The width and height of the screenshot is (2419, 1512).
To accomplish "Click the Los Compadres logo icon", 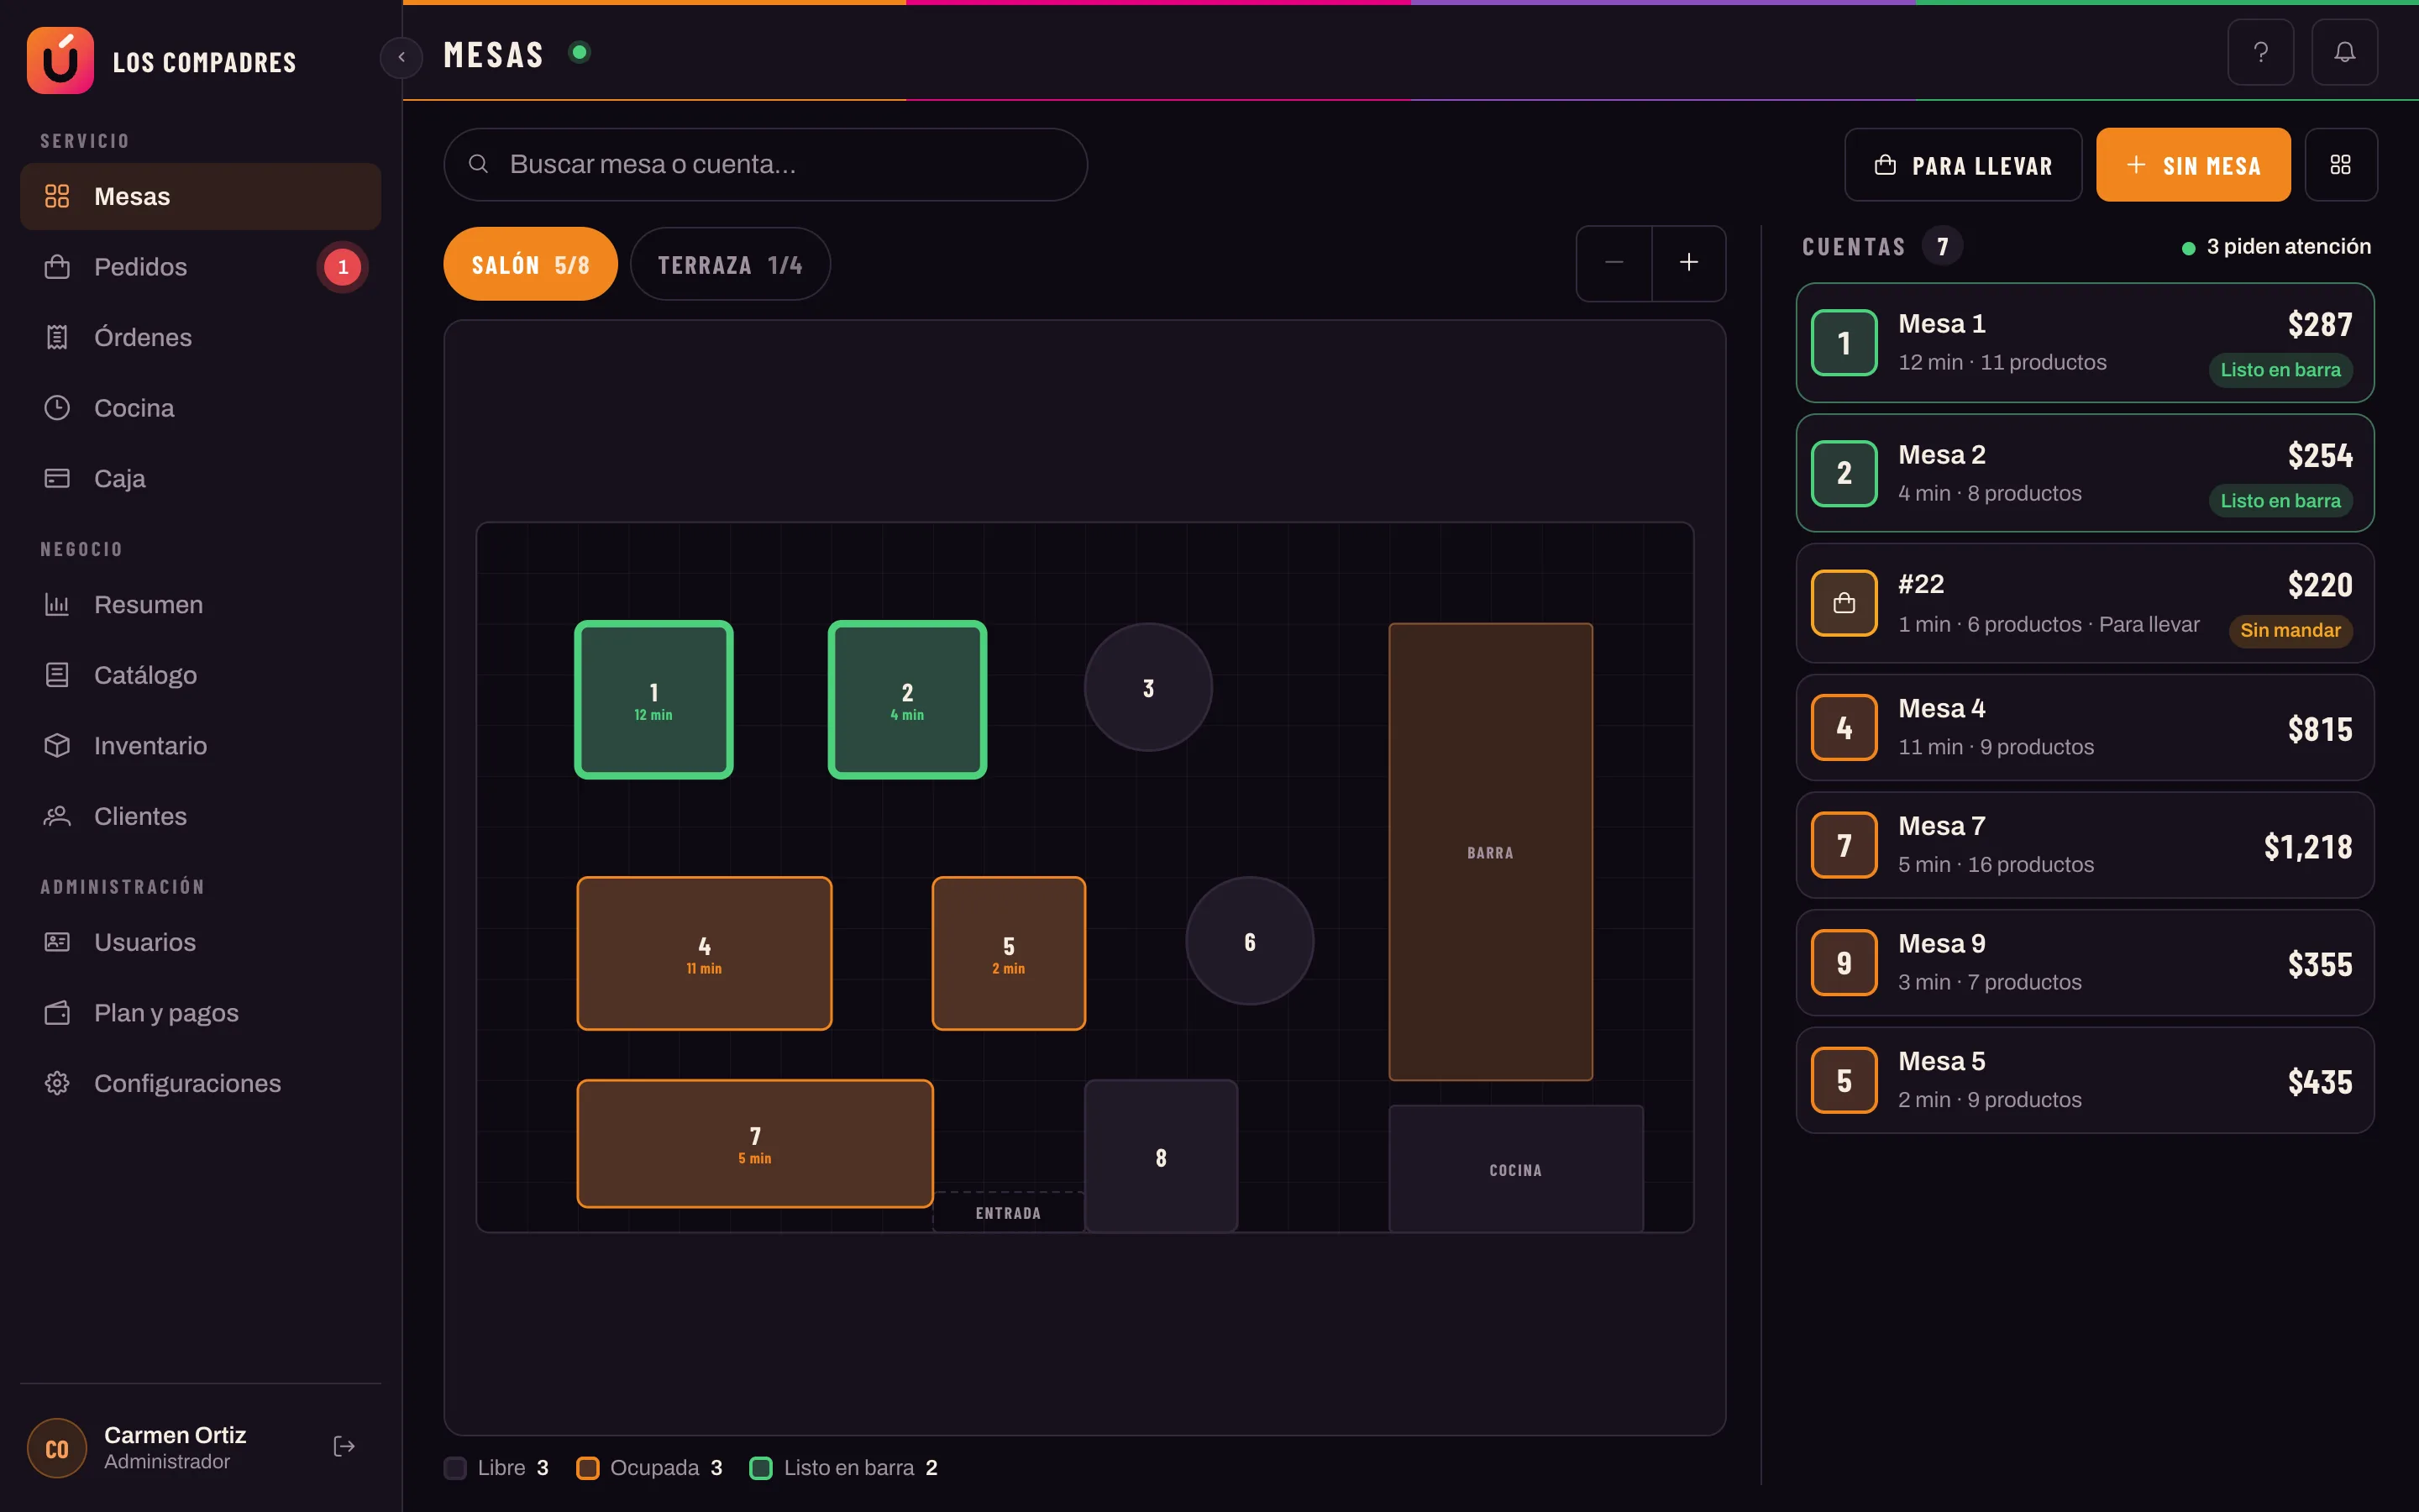I will tap(60, 60).
